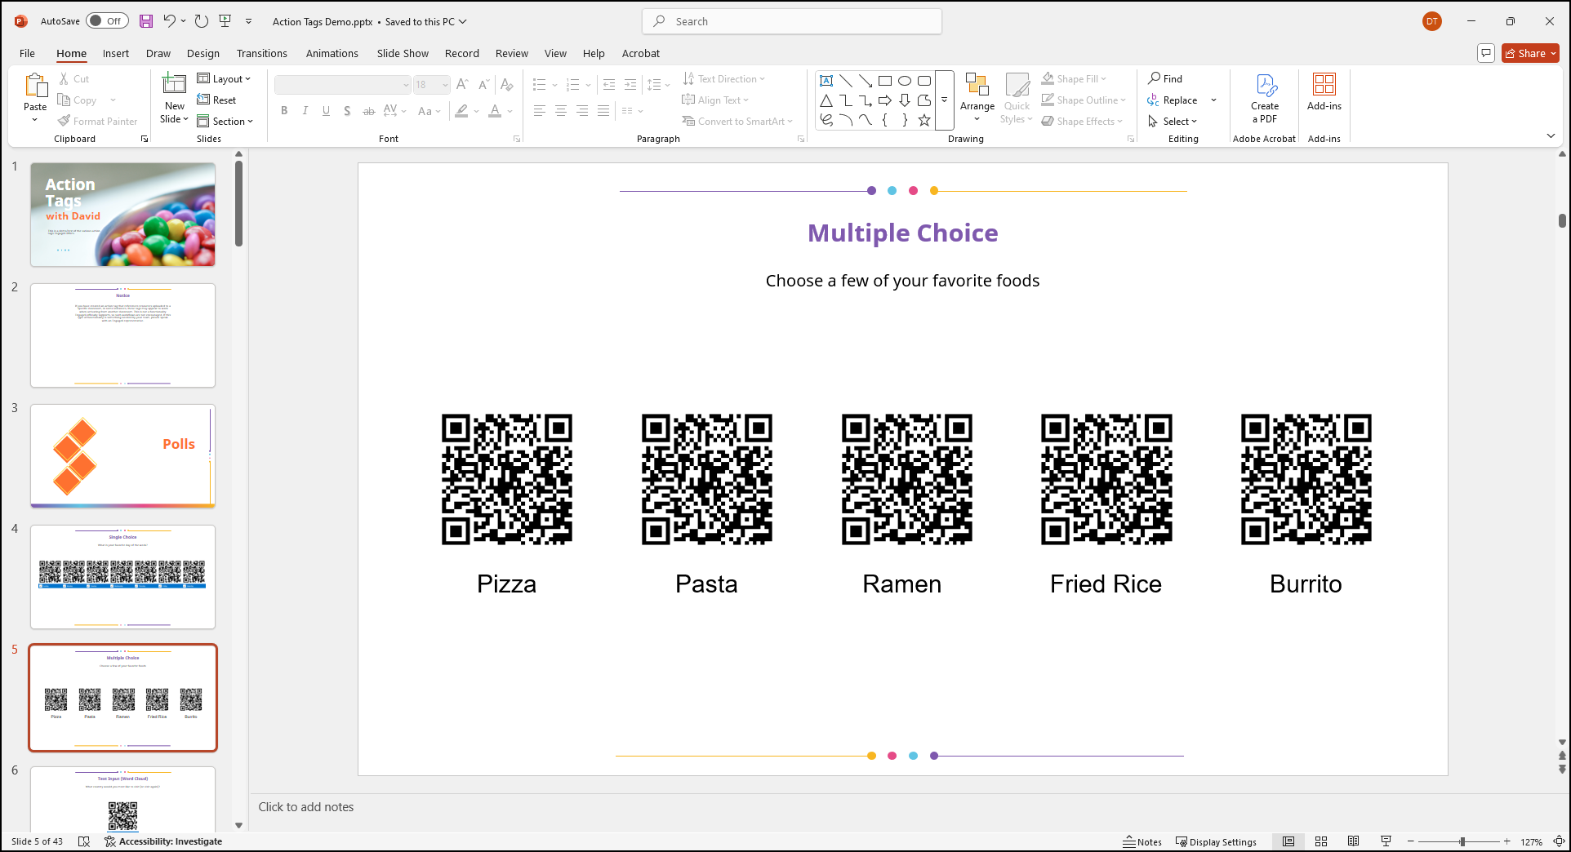Fit slide to current window icon
Screen dimensions: 1571x852
[x=1559, y=841]
